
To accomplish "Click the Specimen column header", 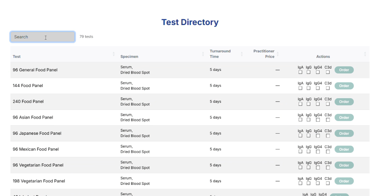I will click(x=129, y=57).
